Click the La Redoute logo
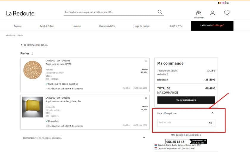This screenshot has height=156, width=250. pyautogui.click(x=20, y=13)
